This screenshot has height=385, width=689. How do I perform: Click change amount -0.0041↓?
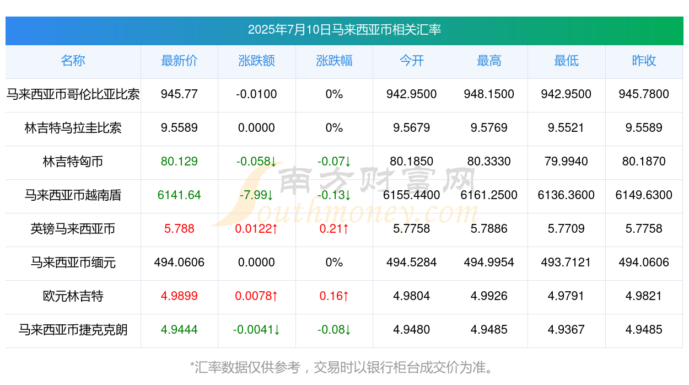[x=257, y=330]
